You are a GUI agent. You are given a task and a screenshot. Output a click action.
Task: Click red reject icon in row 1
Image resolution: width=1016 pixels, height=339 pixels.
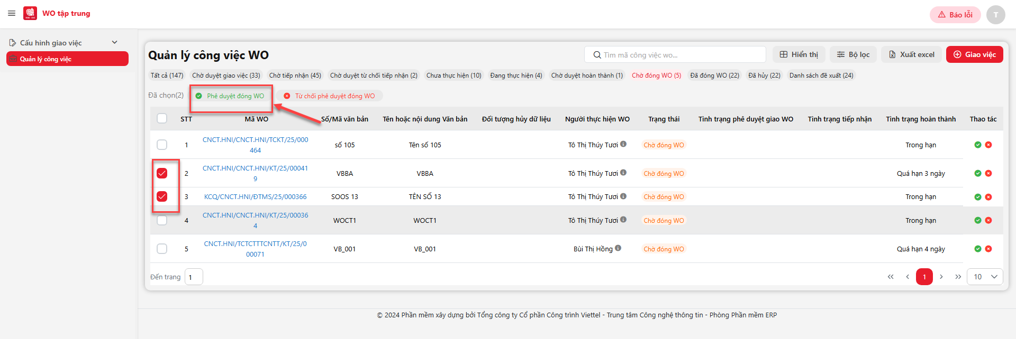pos(988,145)
